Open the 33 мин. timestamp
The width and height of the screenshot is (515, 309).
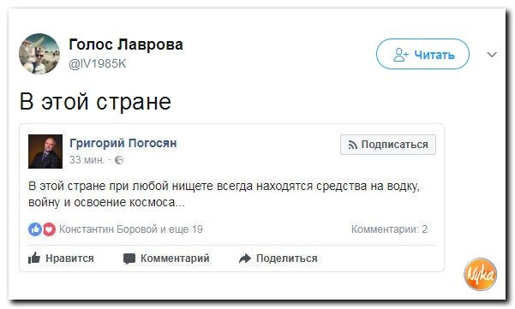(87, 160)
